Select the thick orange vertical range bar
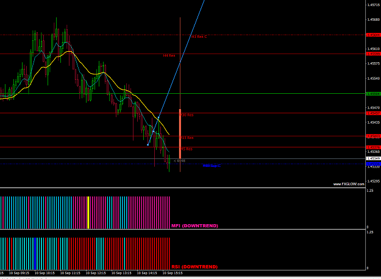This screenshot has height=279, width=381. [x=180, y=134]
